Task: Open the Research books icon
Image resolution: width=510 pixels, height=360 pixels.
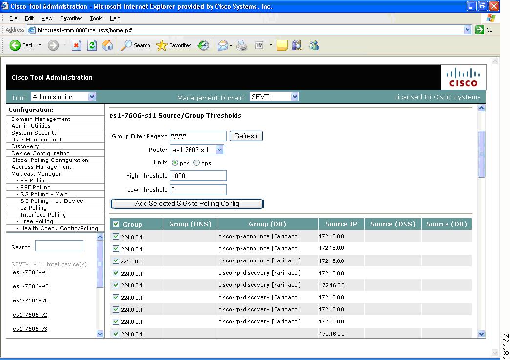Action: click(x=297, y=45)
